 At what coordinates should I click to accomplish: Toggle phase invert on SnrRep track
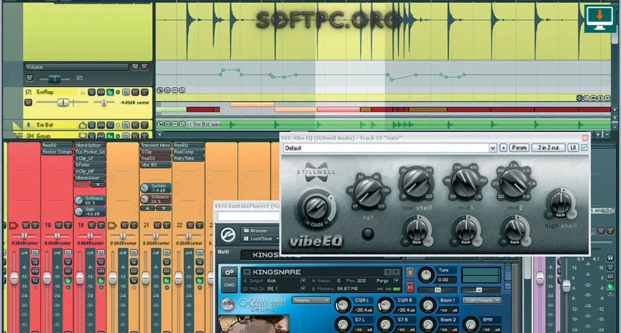coord(126,92)
